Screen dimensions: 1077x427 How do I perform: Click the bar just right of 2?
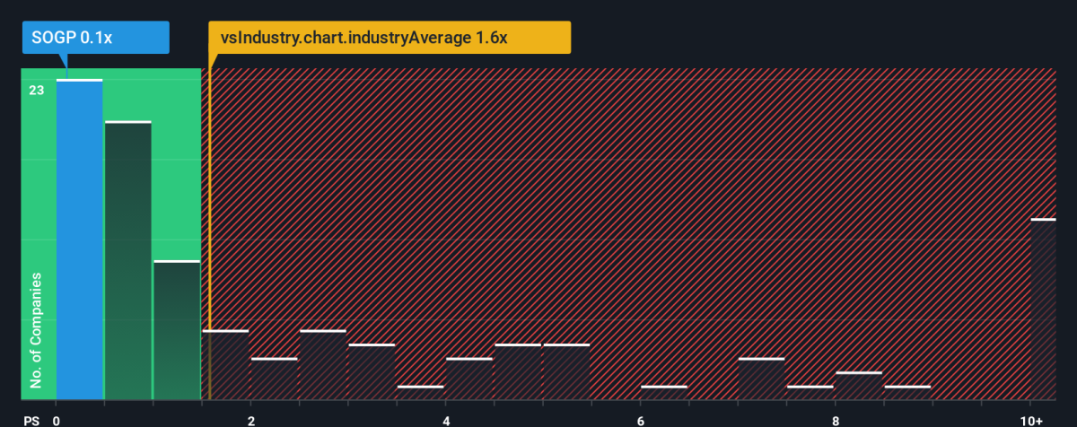pos(274,379)
